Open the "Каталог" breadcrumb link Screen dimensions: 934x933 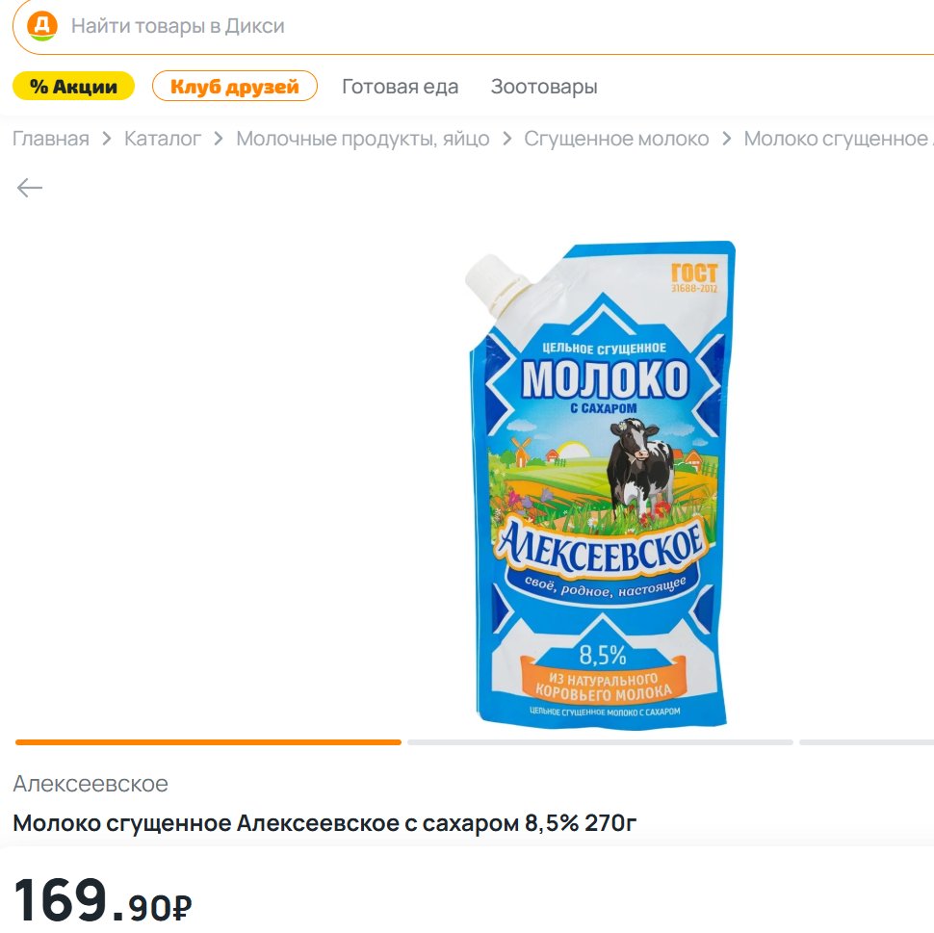point(163,139)
